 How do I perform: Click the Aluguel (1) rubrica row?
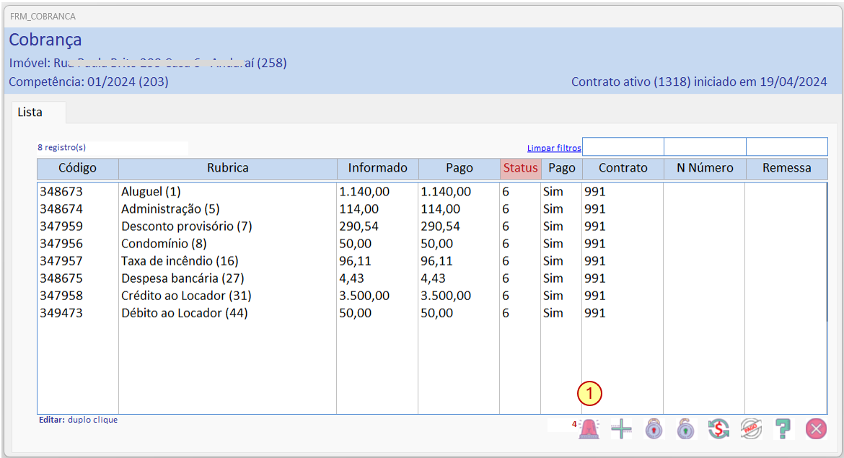151,192
